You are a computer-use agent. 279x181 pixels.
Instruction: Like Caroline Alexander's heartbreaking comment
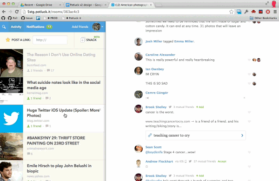point(249,60)
